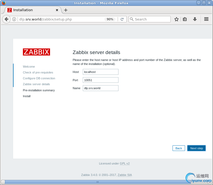Click the Back button
Screen dimensions: 213x185
(179, 148)
